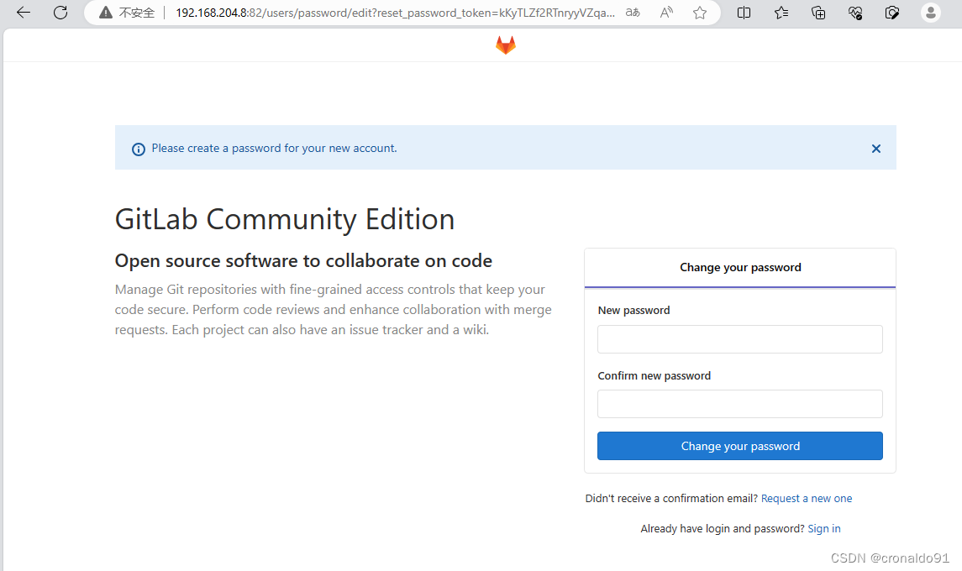Open the extensions icon in the toolbar
This screenshot has height=571, width=962.
click(x=892, y=13)
